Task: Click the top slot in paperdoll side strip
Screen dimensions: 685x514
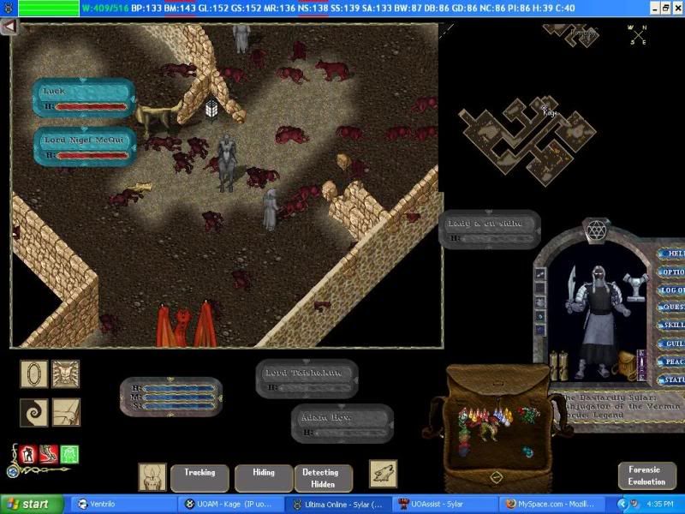Action: [541, 274]
